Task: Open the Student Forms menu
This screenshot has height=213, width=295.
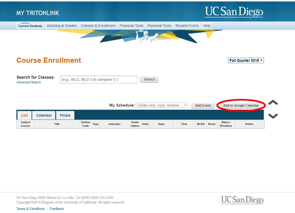Action: click(x=187, y=25)
